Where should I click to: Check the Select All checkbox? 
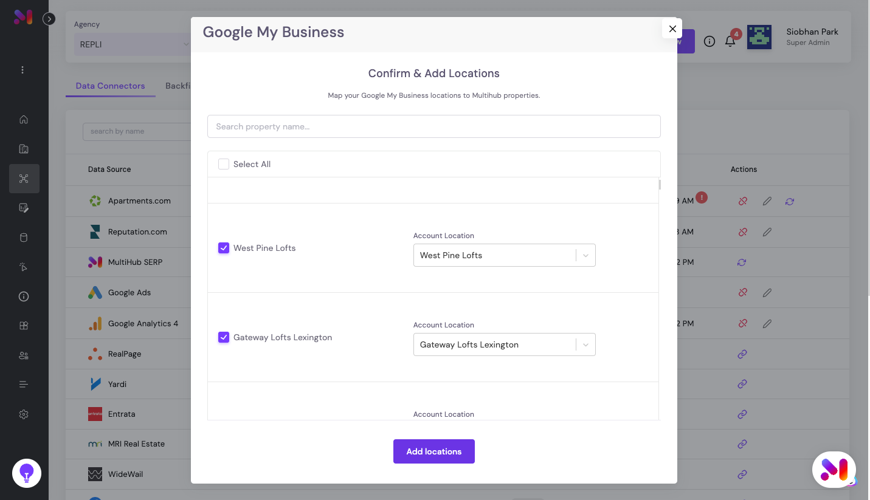click(224, 164)
